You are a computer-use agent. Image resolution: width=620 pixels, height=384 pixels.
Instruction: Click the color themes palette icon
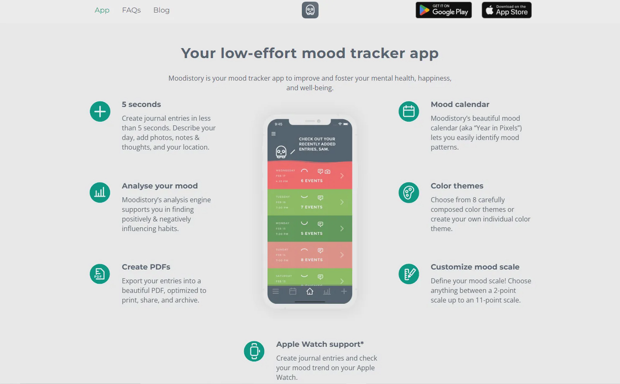[408, 192]
